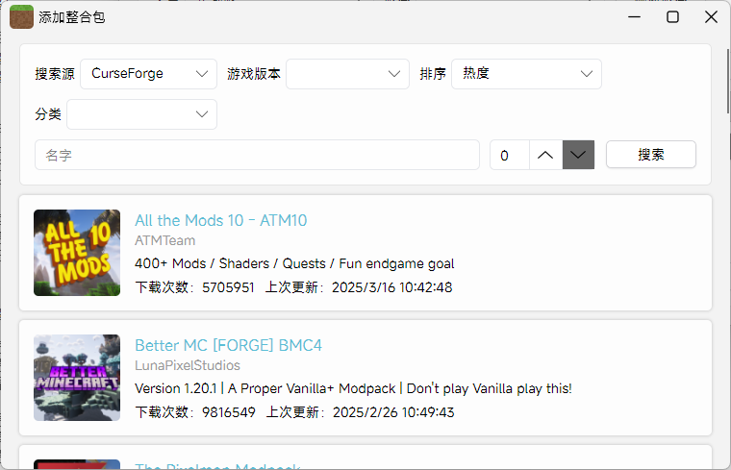This screenshot has width=731, height=470.
Task: Click the Minecraft grass block app icon
Action: coord(21,16)
